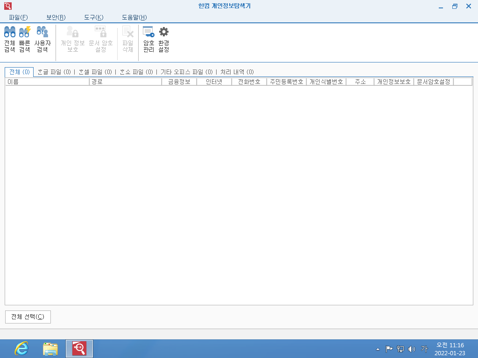Image resolution: width=478 pixels, height=358 pixels.
Task: Open the volume speaker tray icon
Action: (412, 349)
